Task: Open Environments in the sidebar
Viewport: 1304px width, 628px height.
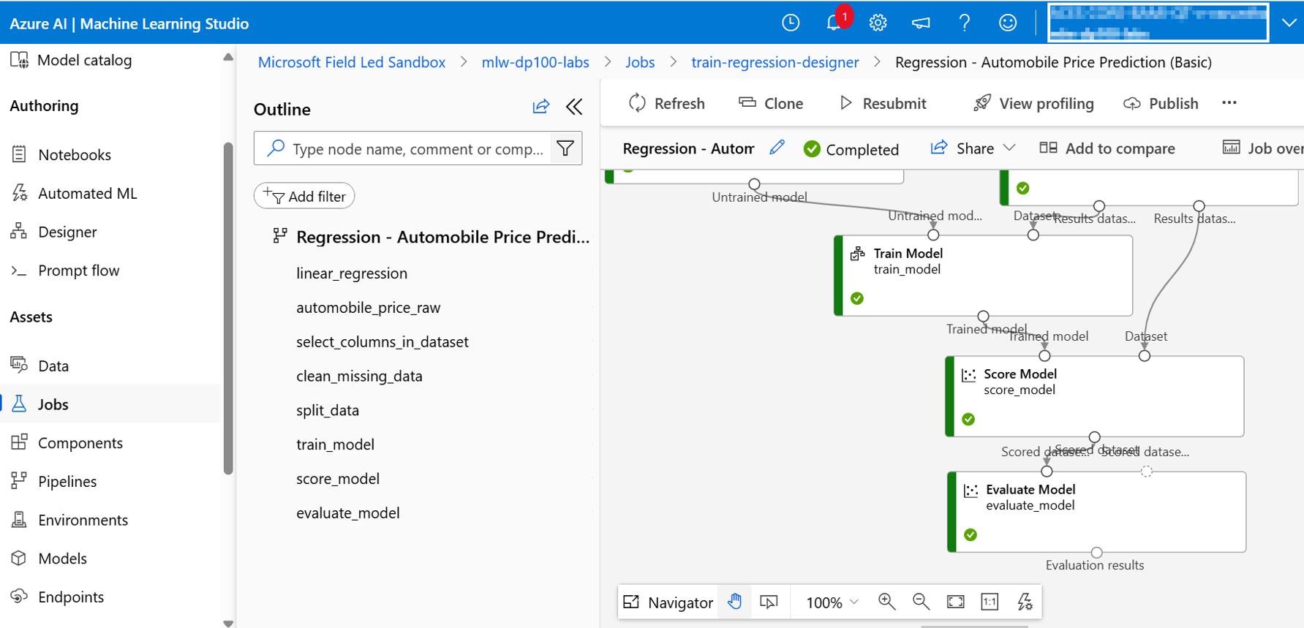Action: point(69,521)
